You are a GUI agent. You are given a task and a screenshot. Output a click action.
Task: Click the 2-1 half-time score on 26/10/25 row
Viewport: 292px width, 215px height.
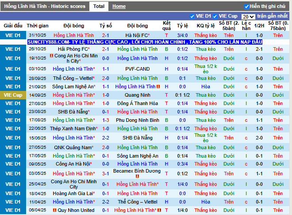259,49
